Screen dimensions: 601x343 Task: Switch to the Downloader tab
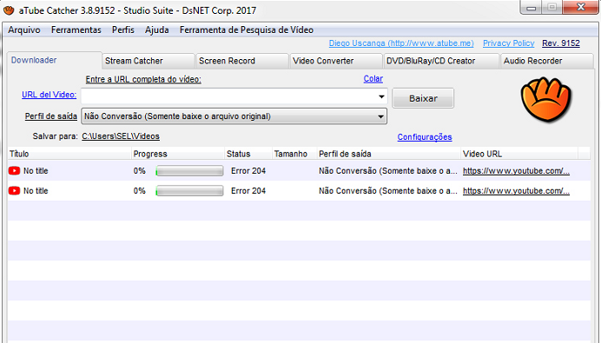(x=54, y=60)
